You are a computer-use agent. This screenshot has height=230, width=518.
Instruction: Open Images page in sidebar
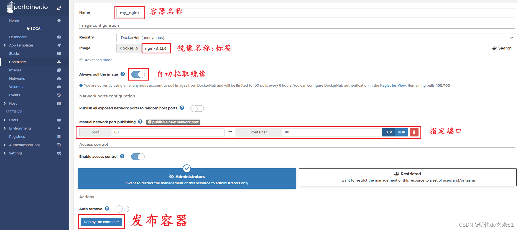click(15, 70)
